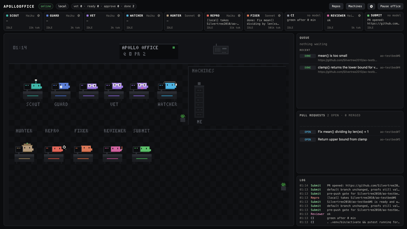Open PR 'Fix mean() dividing by len(xs) + 1'
407x229 pixels.
(350, 132)
